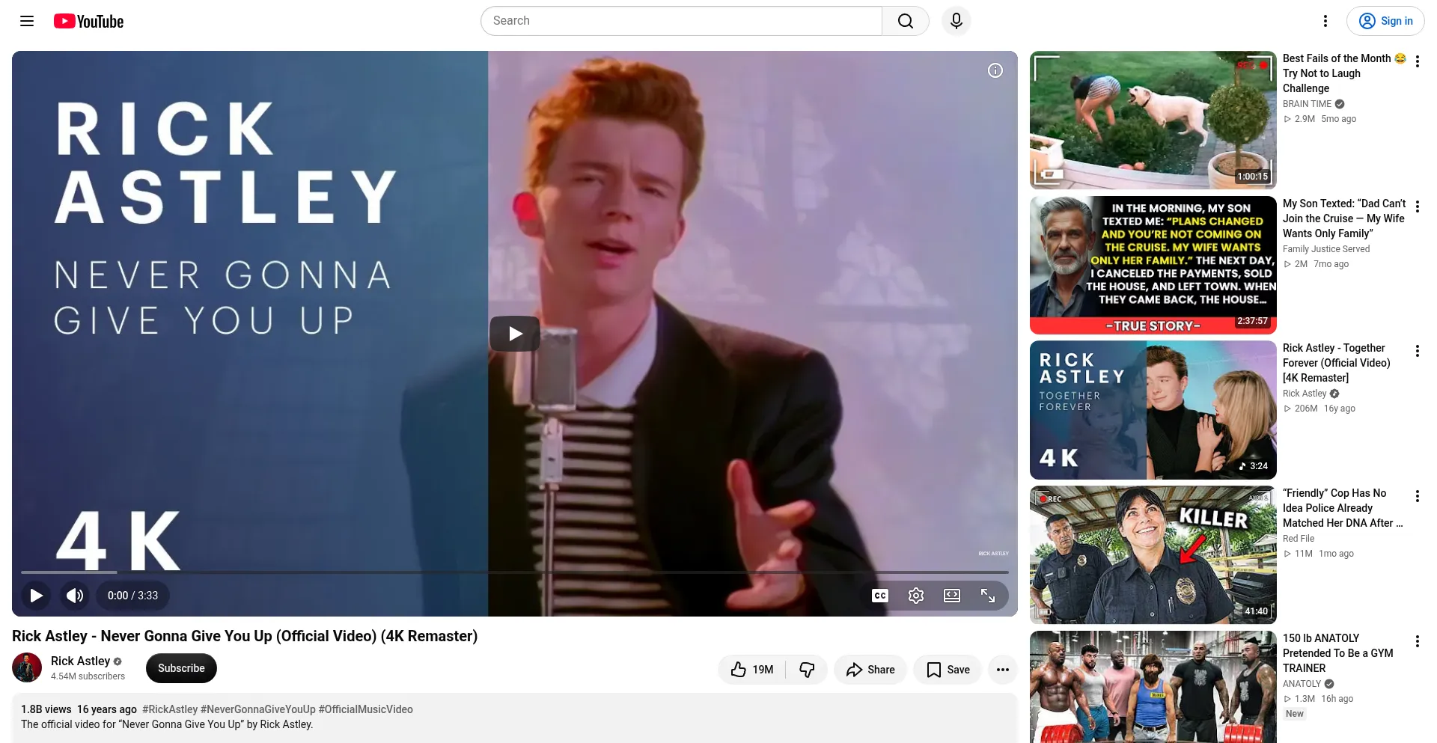Click the Sign in button
The image size is (1437, 743).
point(1385,21)
